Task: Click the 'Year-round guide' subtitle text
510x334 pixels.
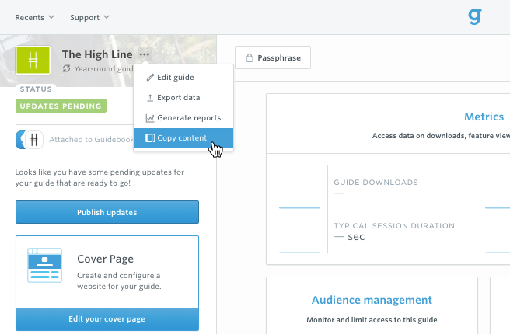Action: [103, 69]
